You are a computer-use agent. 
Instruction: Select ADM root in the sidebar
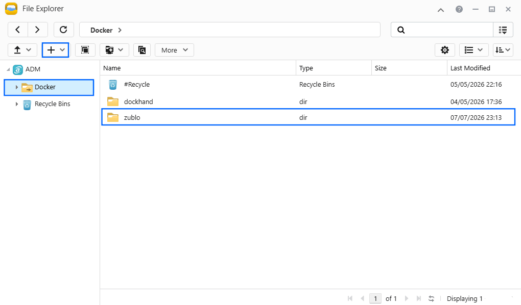(33, 69)
